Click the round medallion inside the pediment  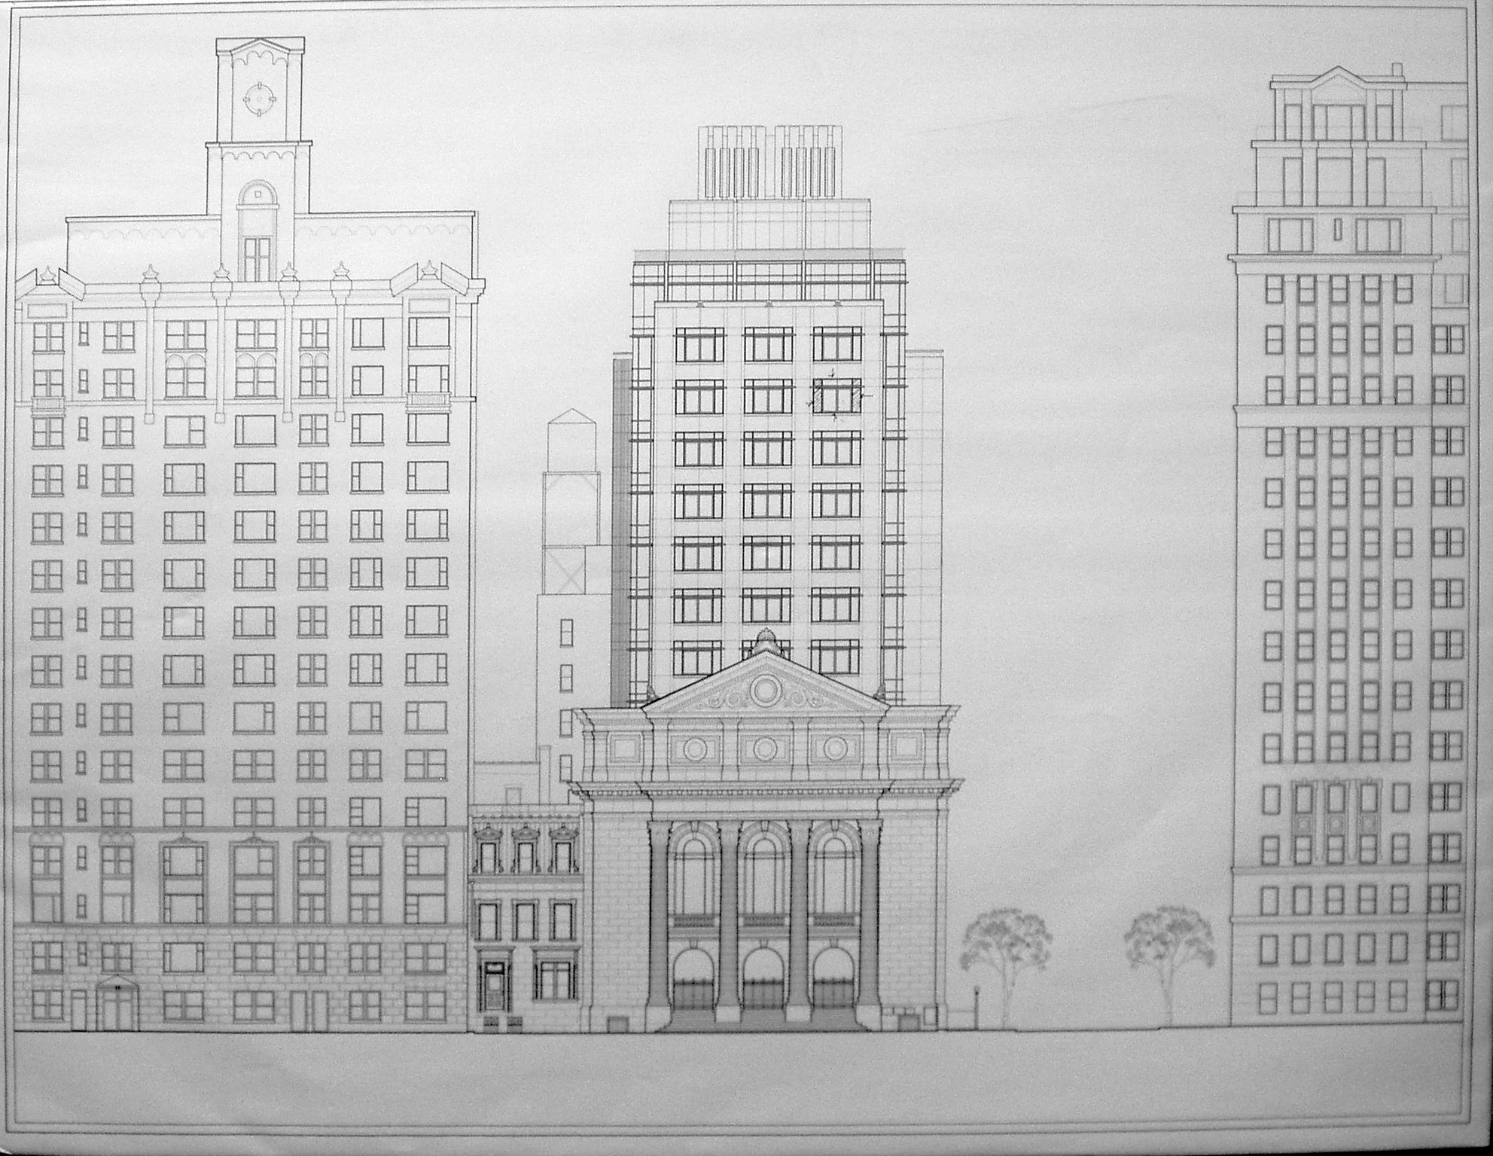click(766, 689)
